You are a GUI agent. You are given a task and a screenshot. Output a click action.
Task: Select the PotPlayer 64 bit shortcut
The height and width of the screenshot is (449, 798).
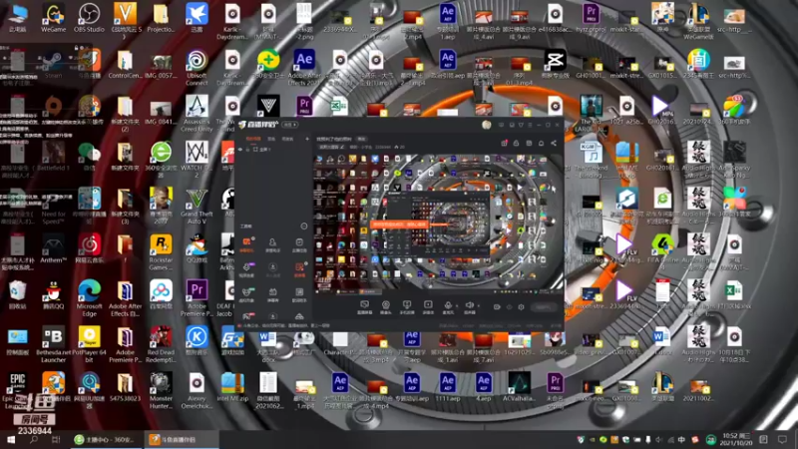[89, 345]
